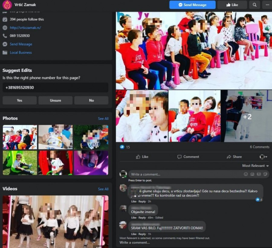Like the page using the header Like button

[x=232, y=5]
